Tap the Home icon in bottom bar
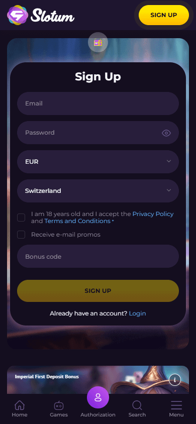This screenshot has width=196, height=424. pos(20,405)
